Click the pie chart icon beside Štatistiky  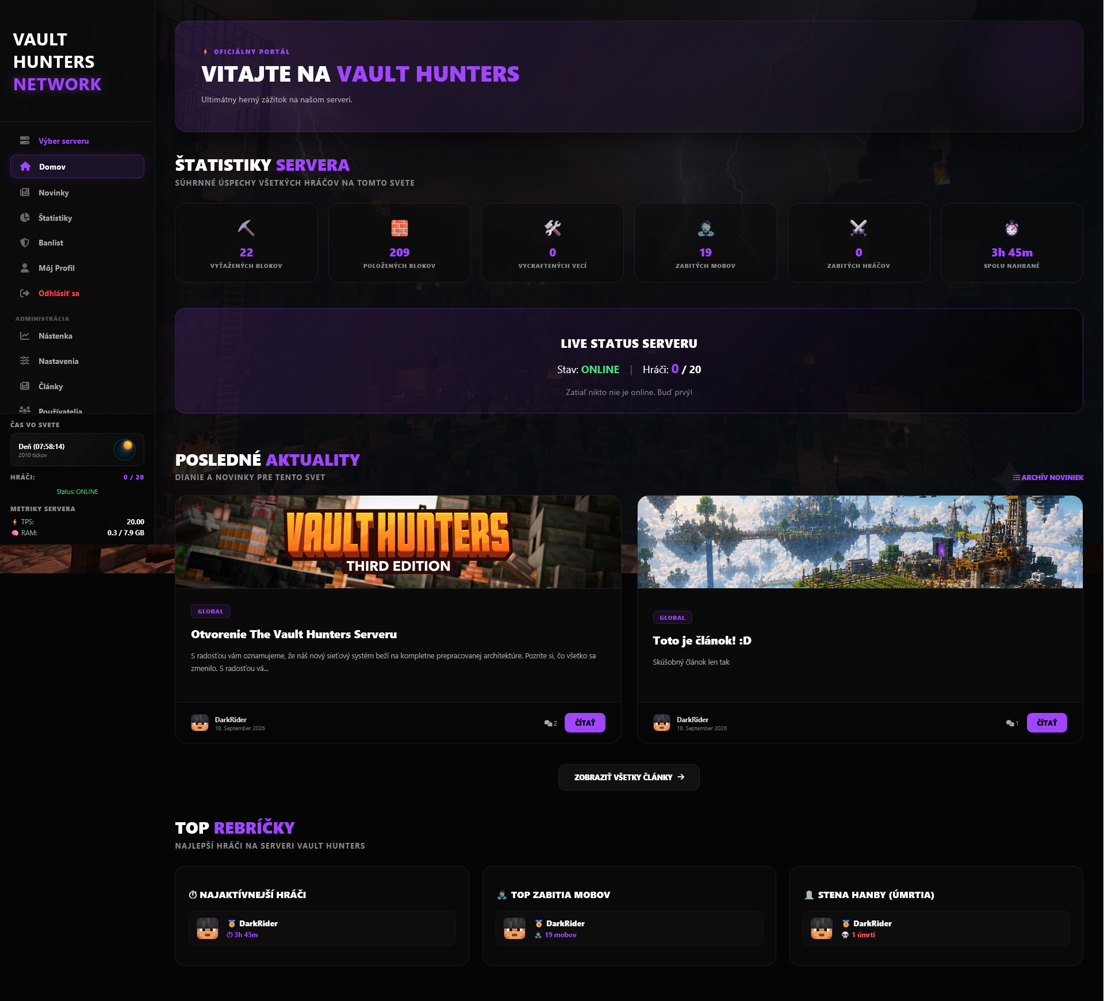click(25, 218)
